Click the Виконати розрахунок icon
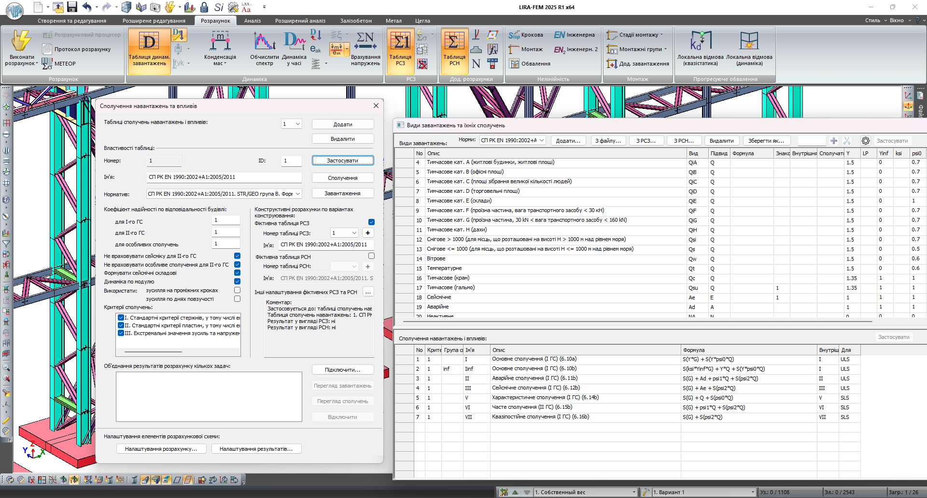This screenshot has width=927, height=498. pyautogui.click(x=21, y=42)
